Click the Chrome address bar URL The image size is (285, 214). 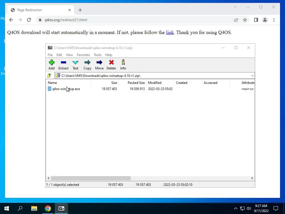pyautogui.click(x=66, y=20)
